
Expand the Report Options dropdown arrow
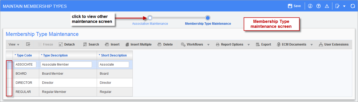pyautogui.click(x=249, y=44)
